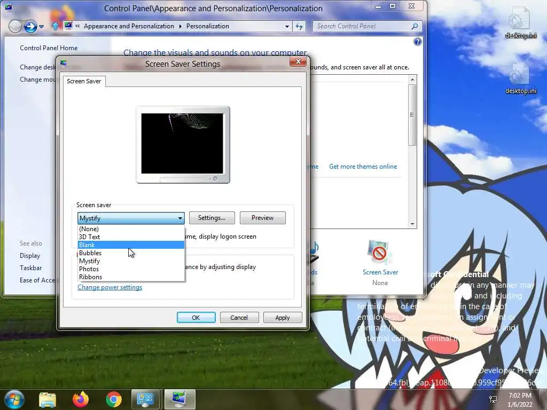Expand the address bar history dropdown
The image size is (547, 410).
287,27
